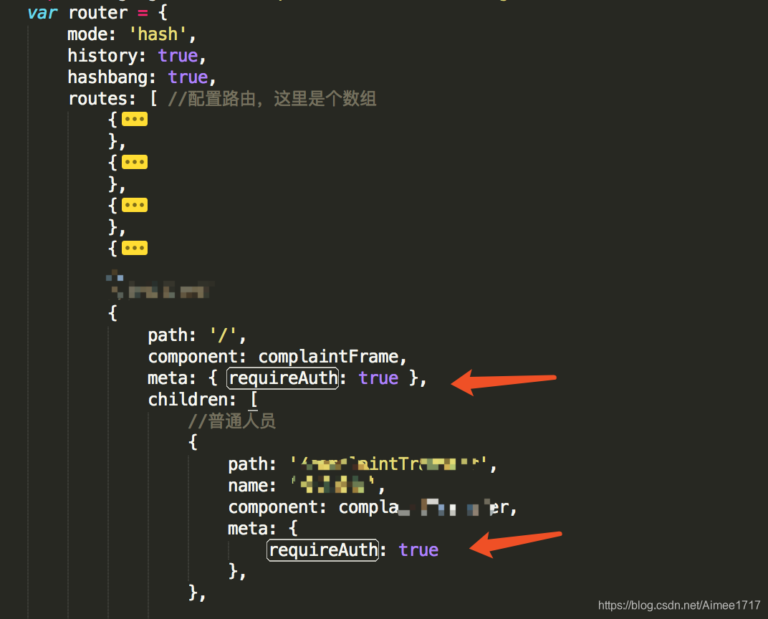768x619 pixels.
Task: Click the comment '//配置路由，这里是个数组'
Action: click(x=272, y=99)
